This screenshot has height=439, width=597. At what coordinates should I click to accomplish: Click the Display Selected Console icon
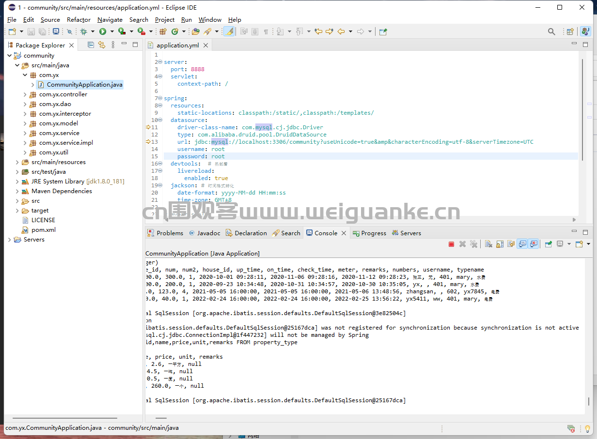pos(560,244)
